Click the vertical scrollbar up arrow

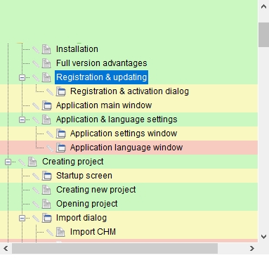click(263, 6)
